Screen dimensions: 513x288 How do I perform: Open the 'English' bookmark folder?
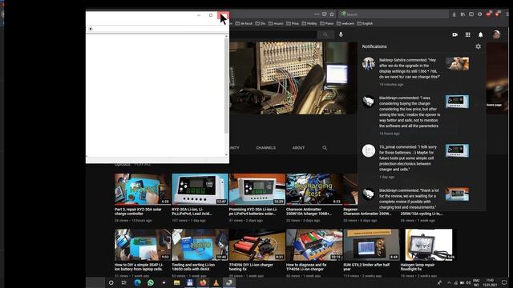pyautogui.click(x=366, y=23)
